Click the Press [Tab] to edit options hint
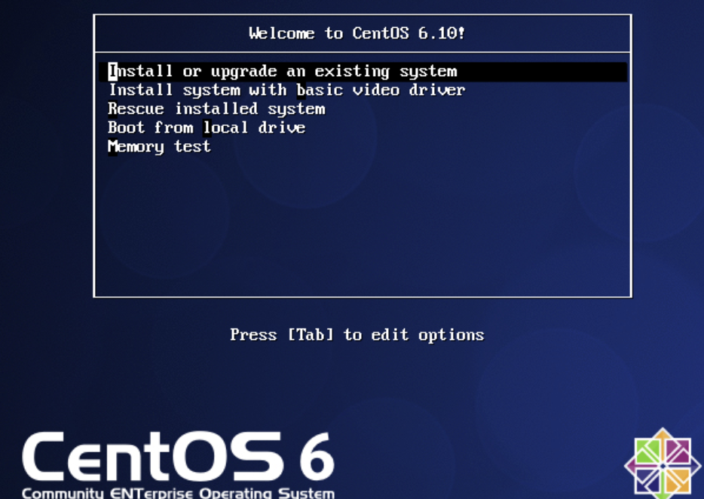Viewport: 704px width, 499px height. 357,335
